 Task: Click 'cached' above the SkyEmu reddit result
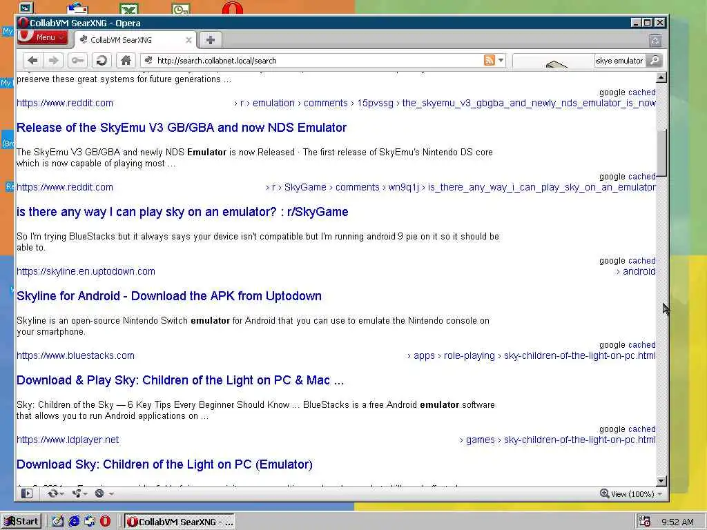(641, 92)
